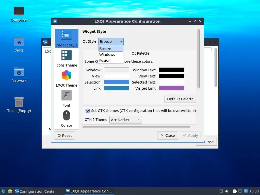Choose Windows in the style list
This screenshot has width=260, height=195.
tap(111, 55)
